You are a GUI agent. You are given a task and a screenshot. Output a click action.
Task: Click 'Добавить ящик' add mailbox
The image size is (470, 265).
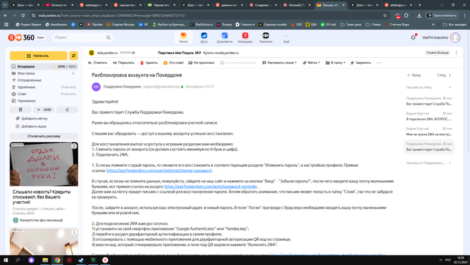click(31, 126)
